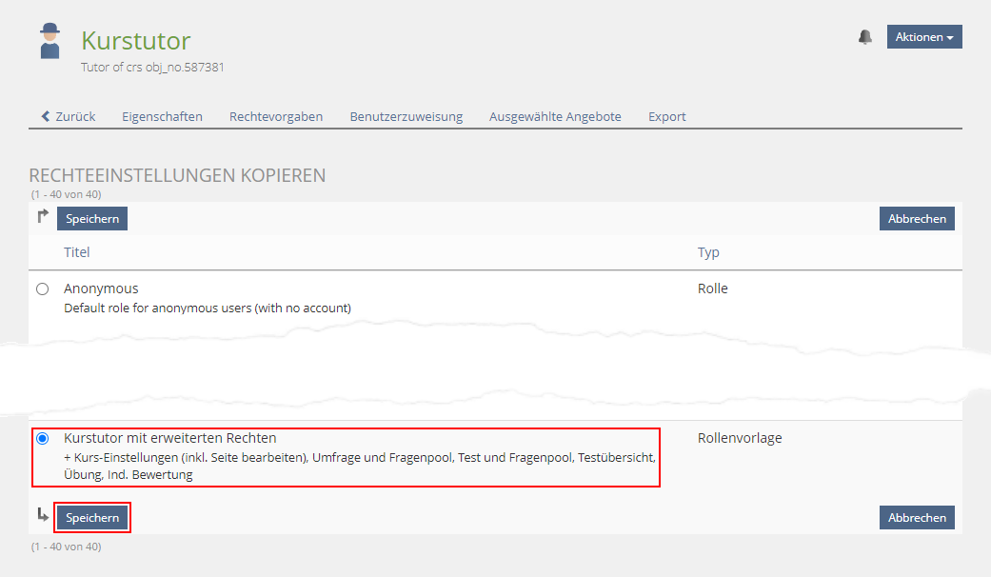Cancel with the bottom Abbrechen button
This screenshot has width=991, height=577.
[x=917, y=518]
